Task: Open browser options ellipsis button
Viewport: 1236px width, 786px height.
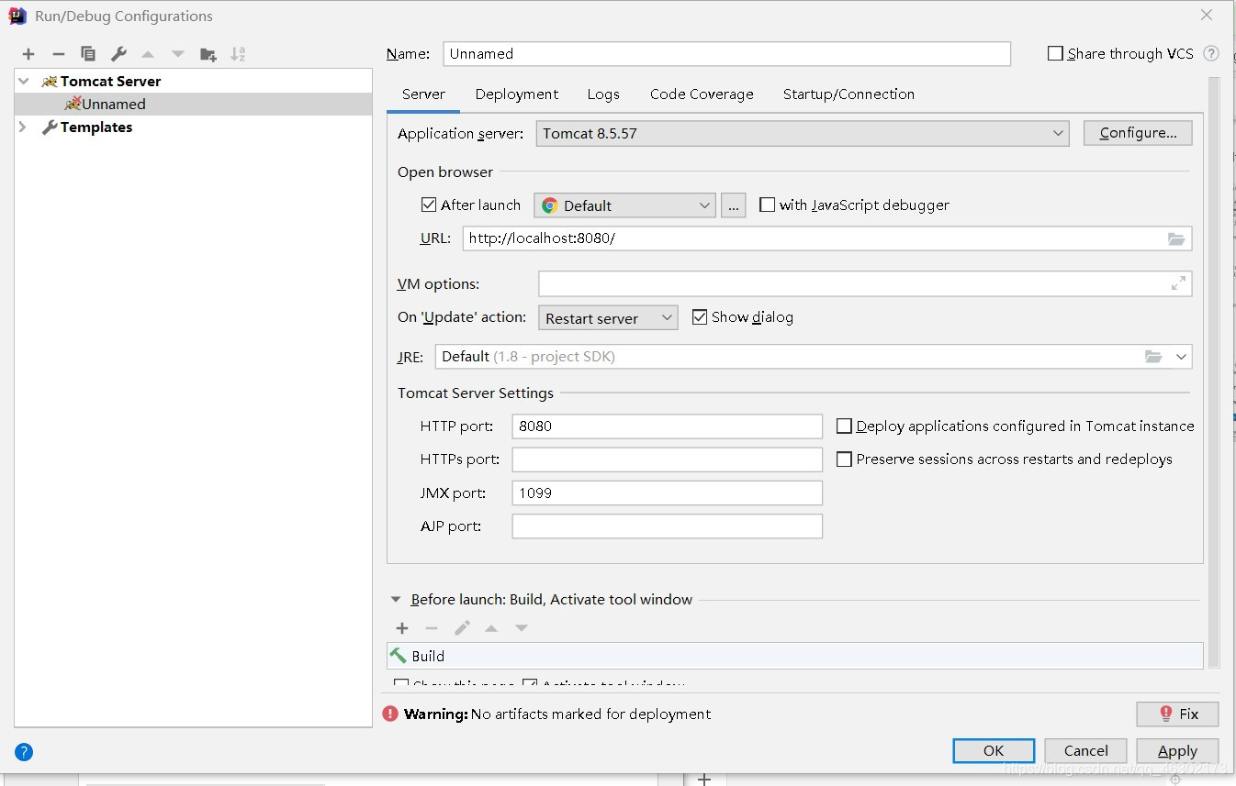Action: 733,205
